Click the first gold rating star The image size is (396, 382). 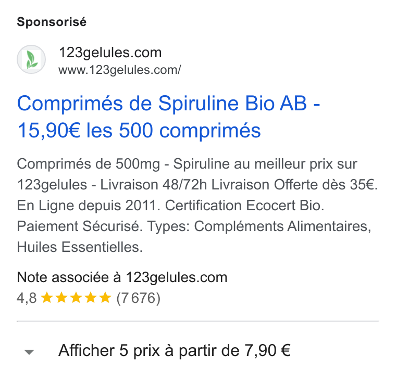47,298
